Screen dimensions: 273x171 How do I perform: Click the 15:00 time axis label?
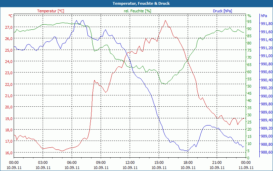click(x=159, y=163)
